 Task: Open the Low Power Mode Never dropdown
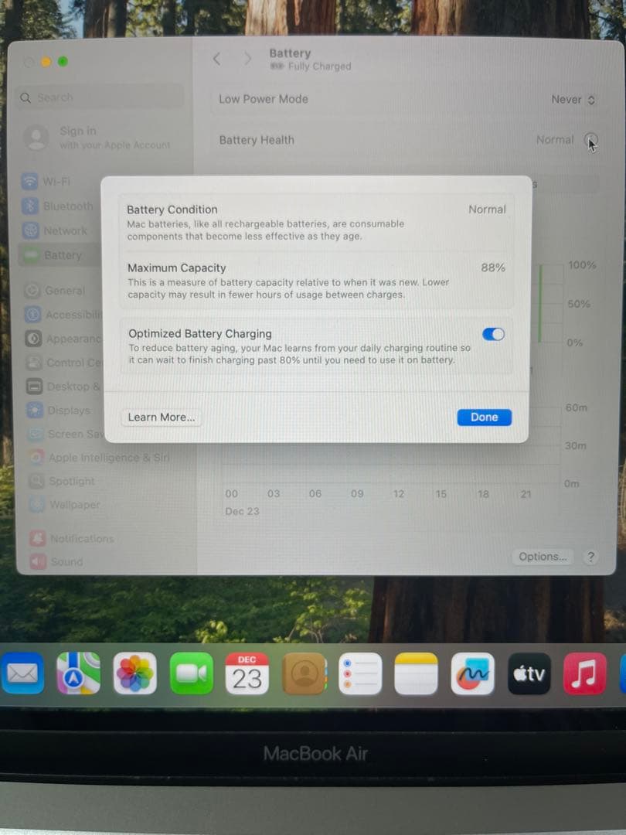(572, 99)
